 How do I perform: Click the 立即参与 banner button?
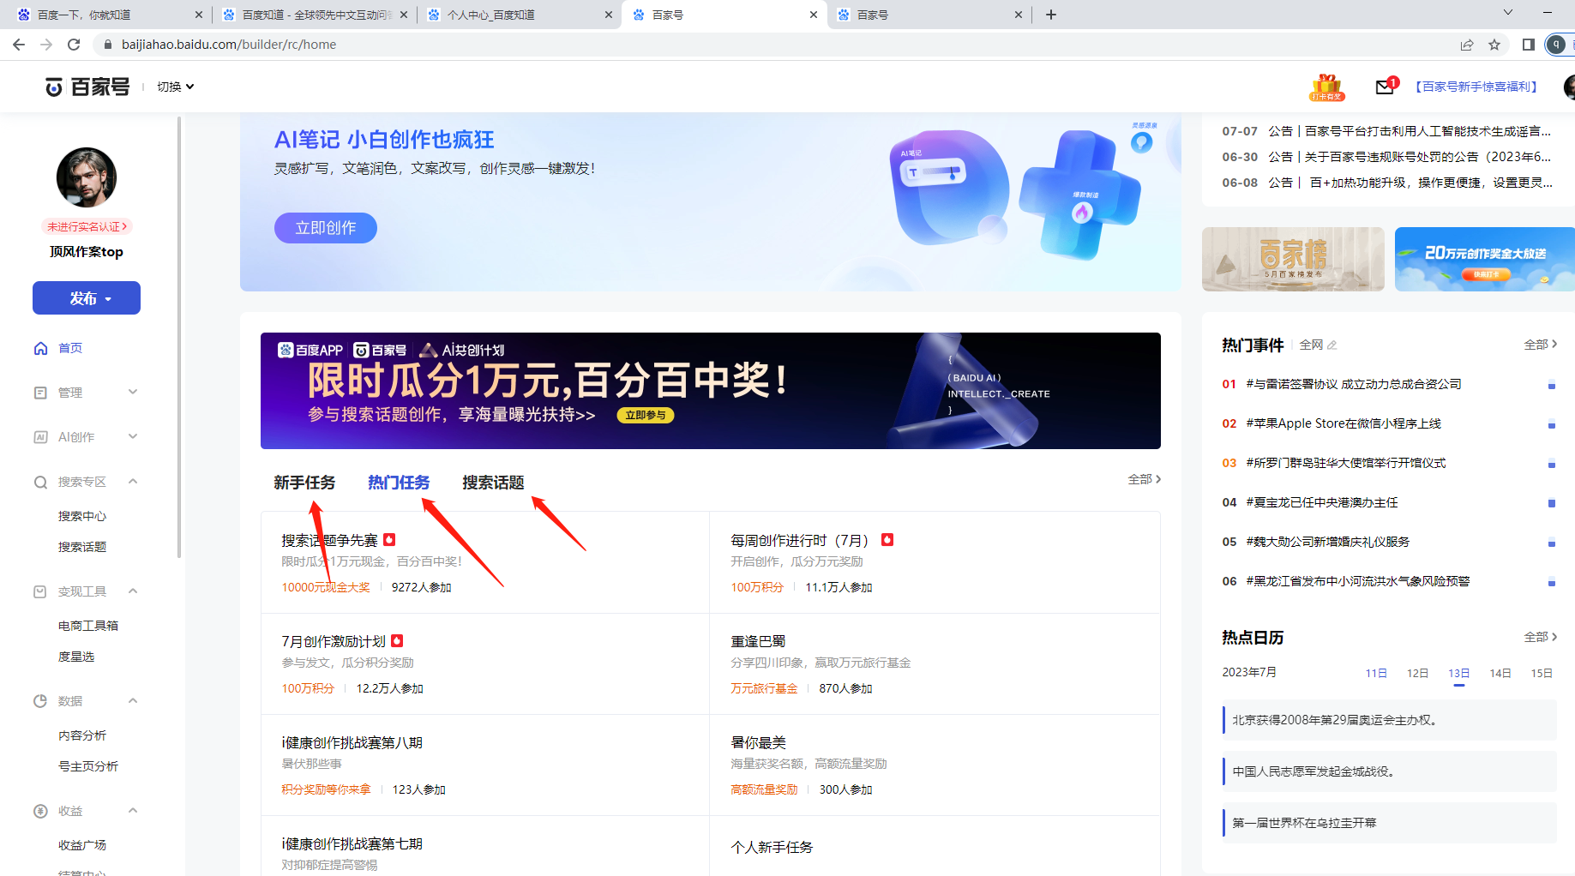(646, 415)
